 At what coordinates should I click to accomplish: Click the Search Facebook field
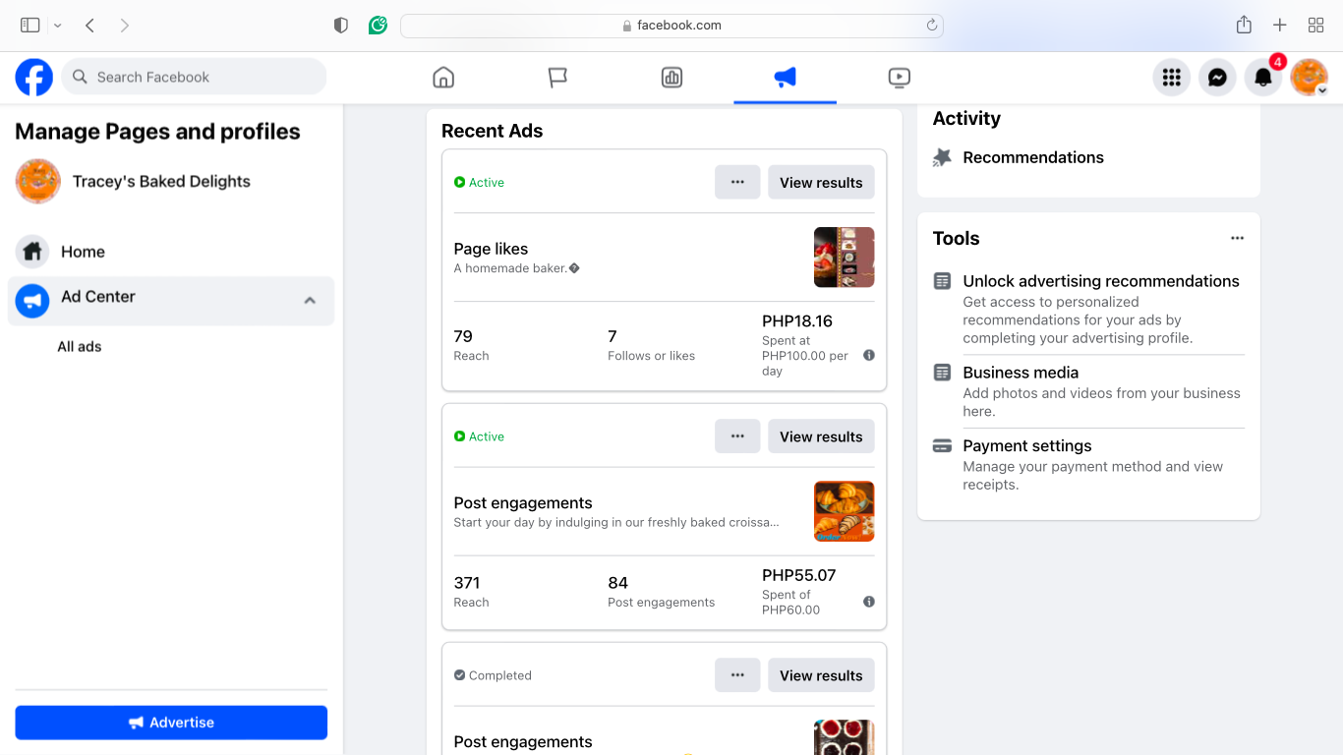[x=194, y=77]
